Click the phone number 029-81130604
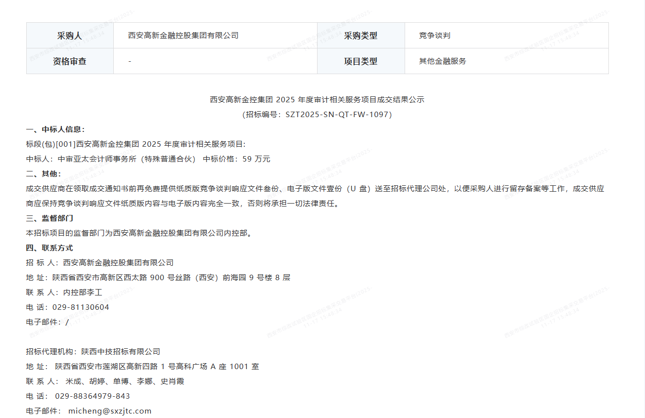The height and width of the screenshot is (418, 645). [81, 307]
